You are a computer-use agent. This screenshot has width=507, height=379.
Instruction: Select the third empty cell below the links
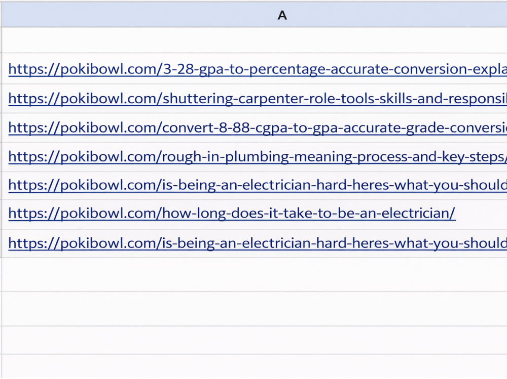click(x=255, y=340)
